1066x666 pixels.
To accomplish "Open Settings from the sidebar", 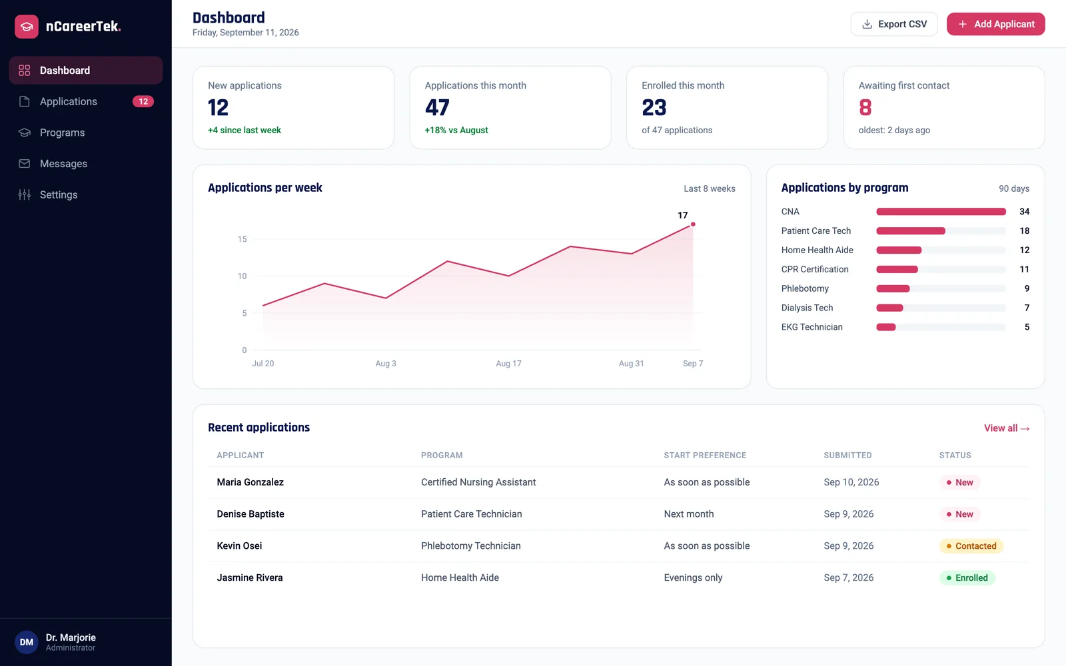I will click(x=86, y=194).
